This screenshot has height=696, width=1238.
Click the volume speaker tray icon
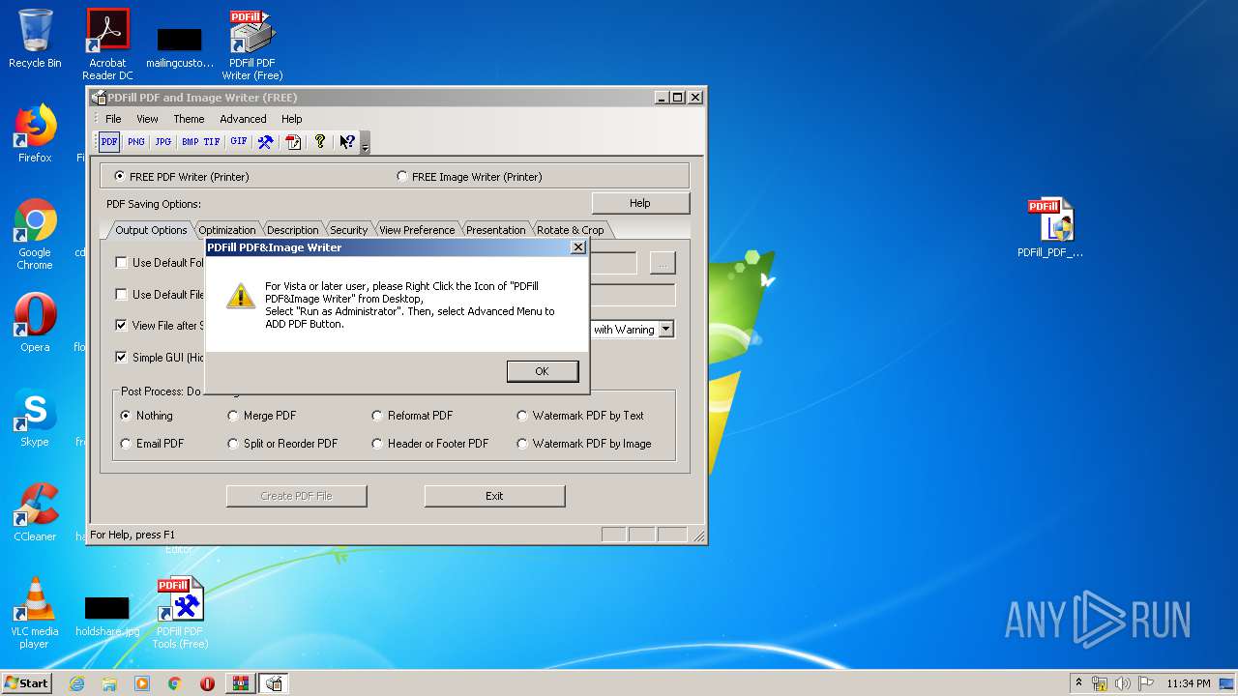pyautogui.click(x=1123, y=683)
